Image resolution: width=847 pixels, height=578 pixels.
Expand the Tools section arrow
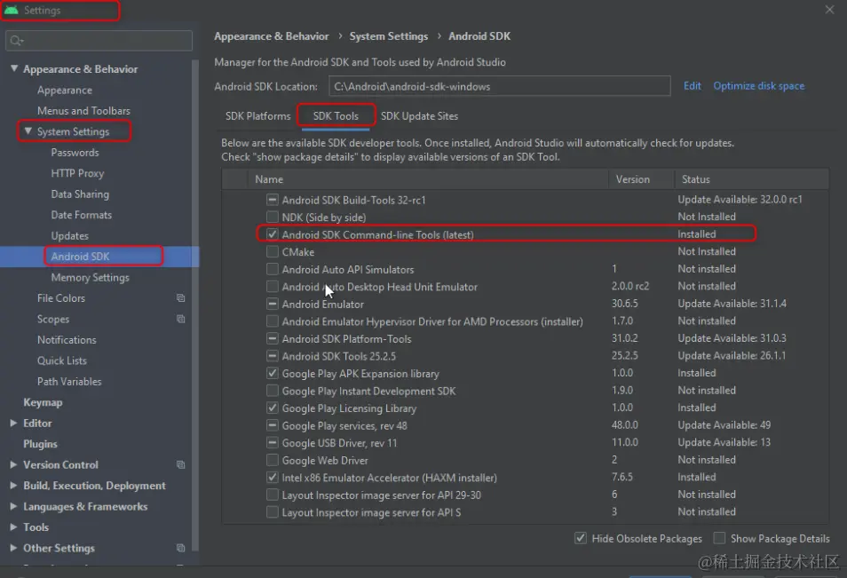14,527
